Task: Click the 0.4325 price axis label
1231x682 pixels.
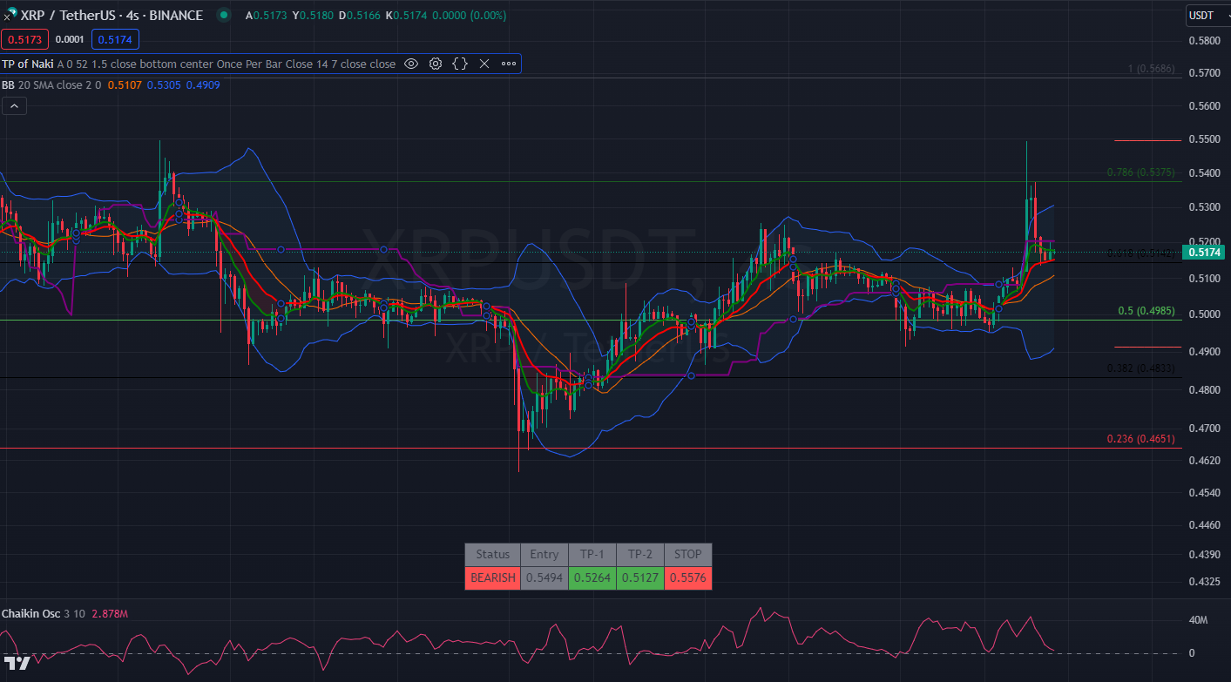Action: click(x=1203, y=581)
